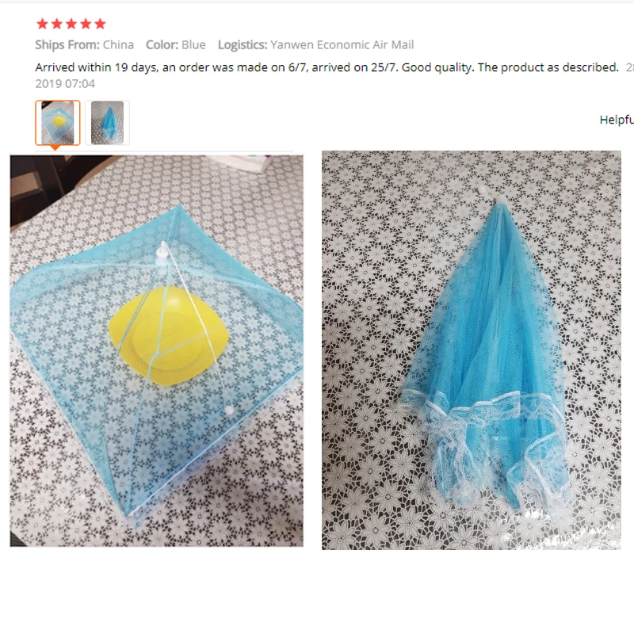Click Logistics: Yanwen Economic Air Mail text
The height and width of the screenshot is (634, 634).
click(315, 45)
